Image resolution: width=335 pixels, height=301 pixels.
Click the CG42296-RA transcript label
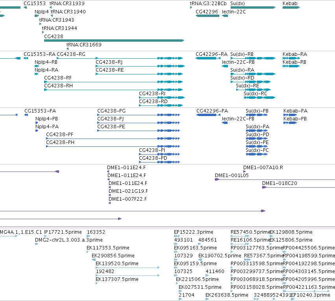coord(212,54)
